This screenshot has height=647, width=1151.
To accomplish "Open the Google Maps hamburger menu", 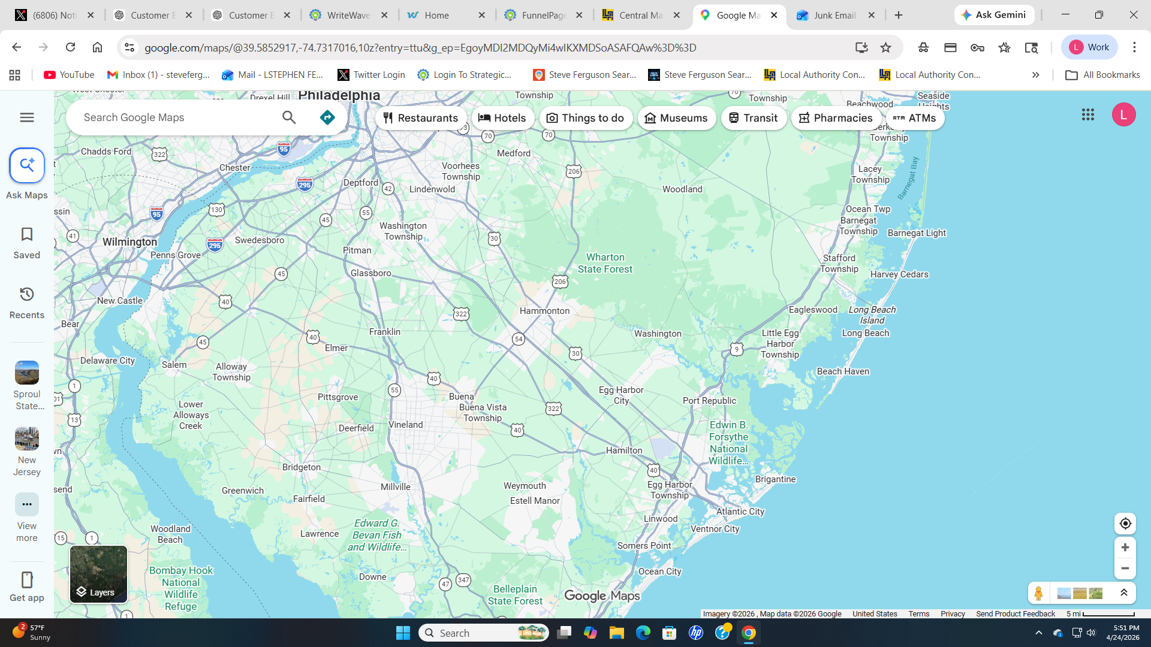I will [27, 117].
